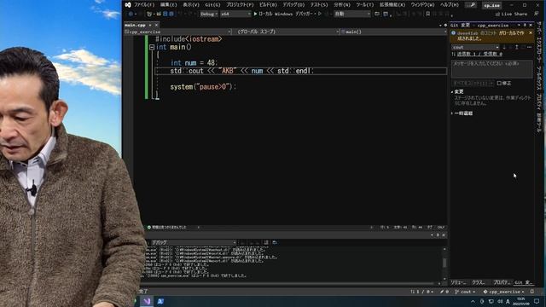Image resolution: width=546 pixels, height=307 pixels.
Task: Open the cout branch dropdown in Git panel
Action: 475,47
